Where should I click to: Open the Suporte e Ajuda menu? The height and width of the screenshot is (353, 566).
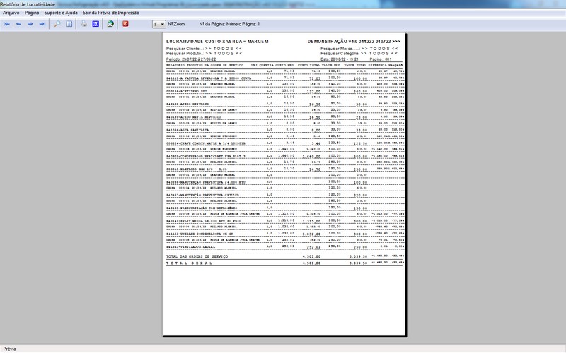click(x=62, y=13)
